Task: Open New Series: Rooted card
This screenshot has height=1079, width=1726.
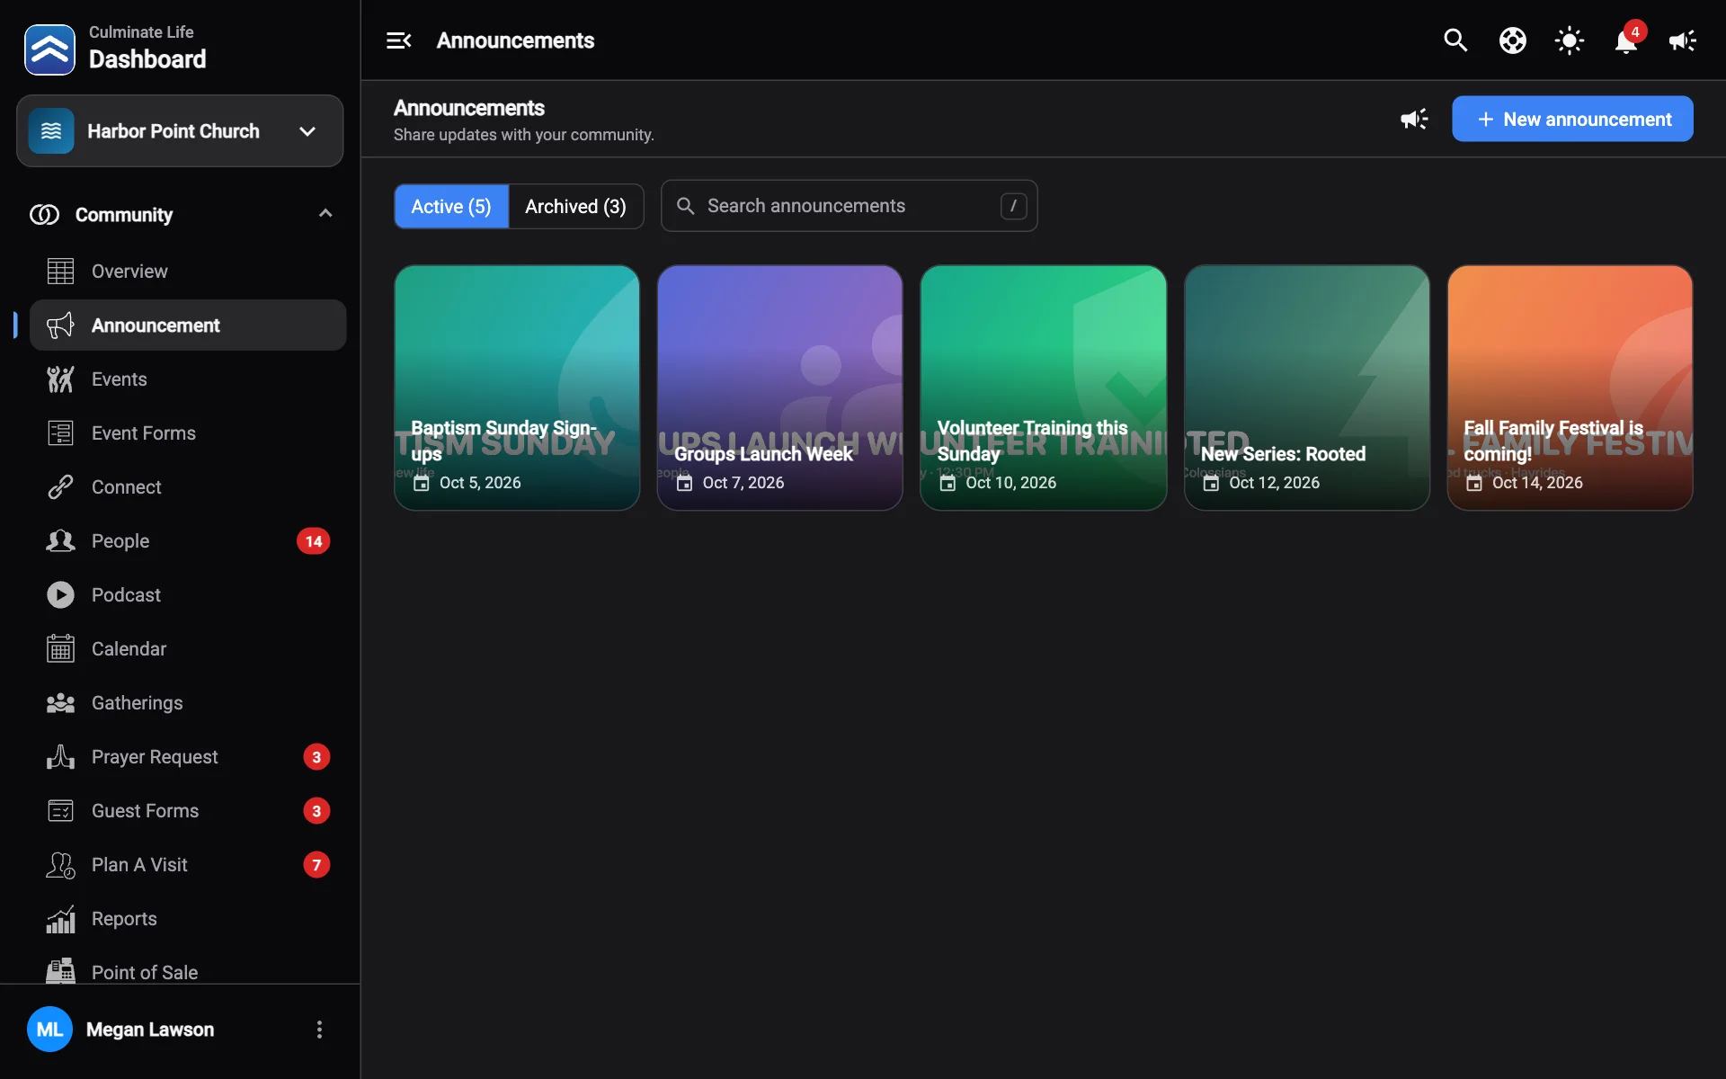Action: click(1306, 388)
